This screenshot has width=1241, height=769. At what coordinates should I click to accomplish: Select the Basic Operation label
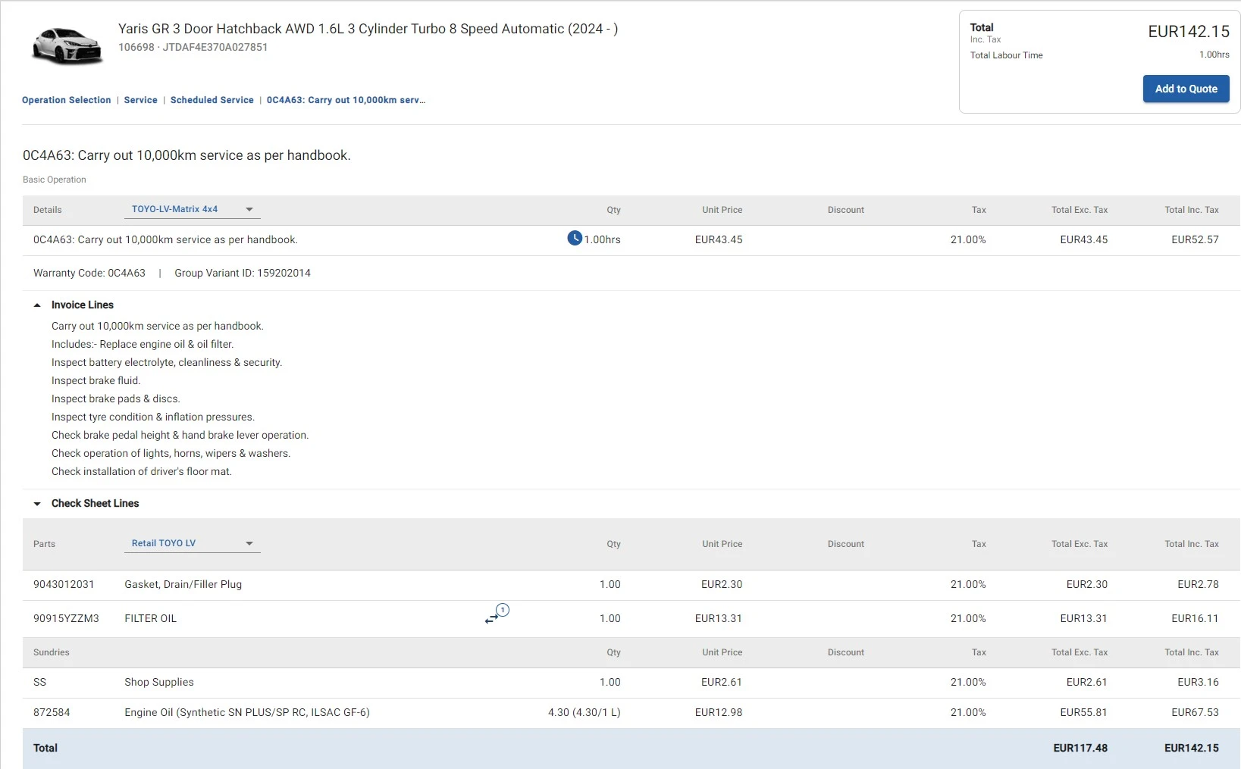click(x=55, y=180)
